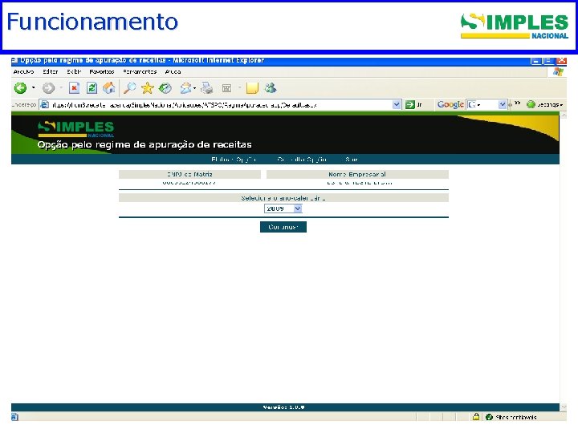
Task: Click the Google toolbar search field
Action: 486,104
